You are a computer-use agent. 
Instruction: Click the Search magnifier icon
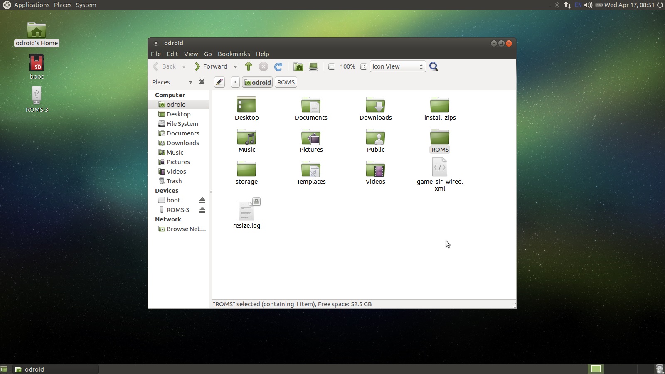[434, 66]
